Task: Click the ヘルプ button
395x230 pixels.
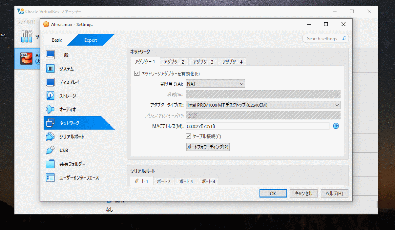Action: 334,193
